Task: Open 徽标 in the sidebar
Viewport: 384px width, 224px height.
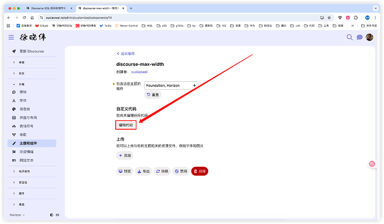Action: (23, 91)
